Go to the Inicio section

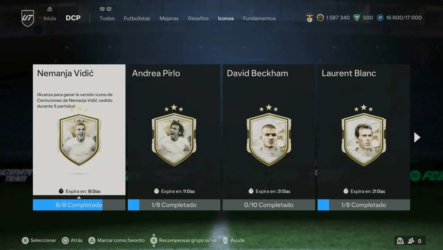click(50, 18)
